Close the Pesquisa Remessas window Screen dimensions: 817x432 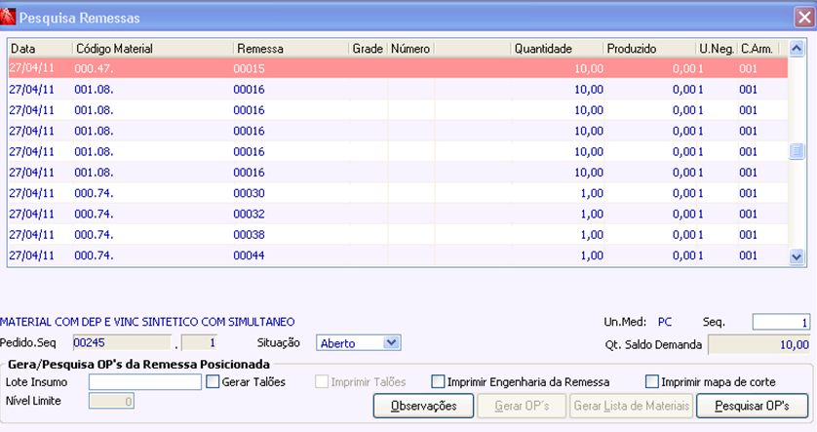[x=804, y=18]
